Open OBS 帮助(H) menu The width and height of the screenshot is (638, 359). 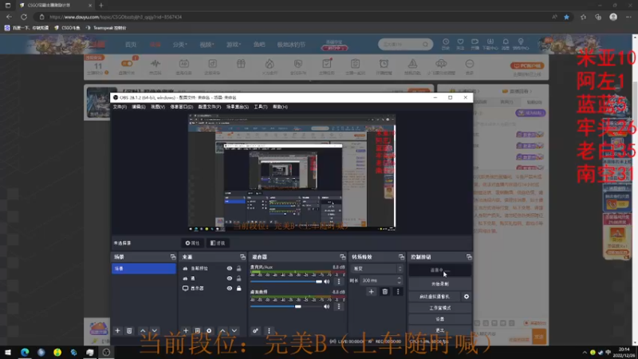point(280,107)
